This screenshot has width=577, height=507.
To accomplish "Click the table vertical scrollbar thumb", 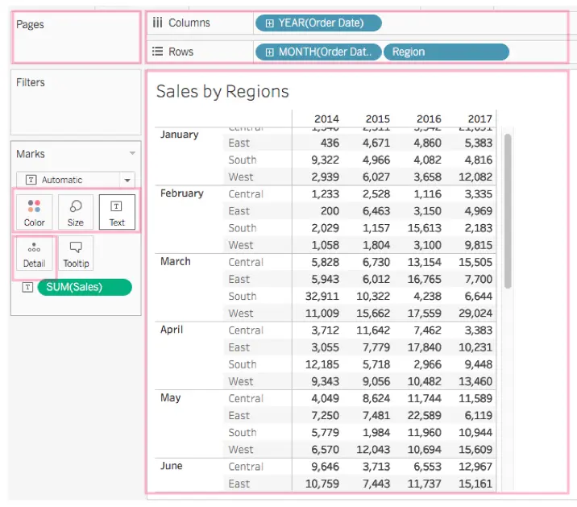I will [x=508, y=211].
